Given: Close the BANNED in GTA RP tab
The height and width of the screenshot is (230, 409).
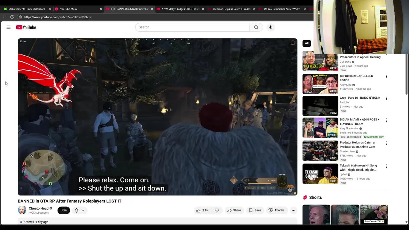Looking at the screenshot, I should (152, 9).
